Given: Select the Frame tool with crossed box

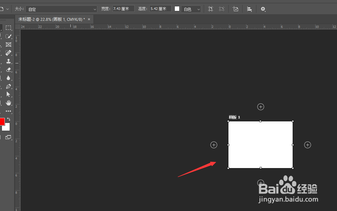Looking at the screenshot, I should coord(8,44).
